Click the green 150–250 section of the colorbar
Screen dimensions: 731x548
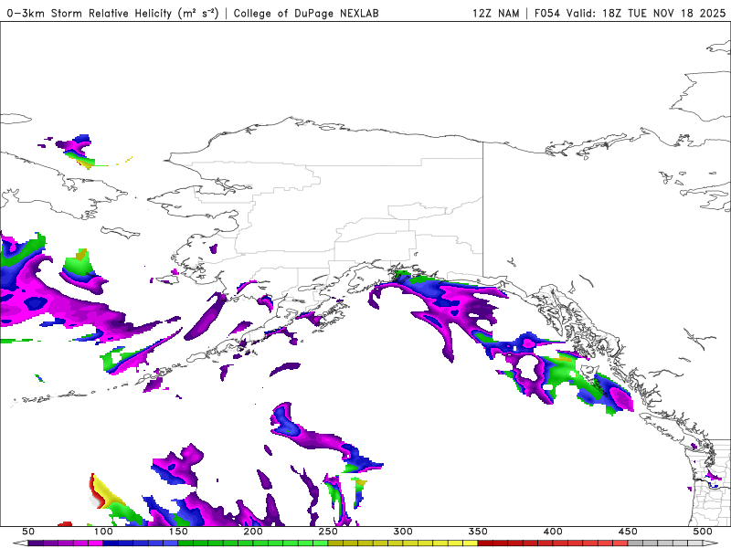(x=253, y=543)
